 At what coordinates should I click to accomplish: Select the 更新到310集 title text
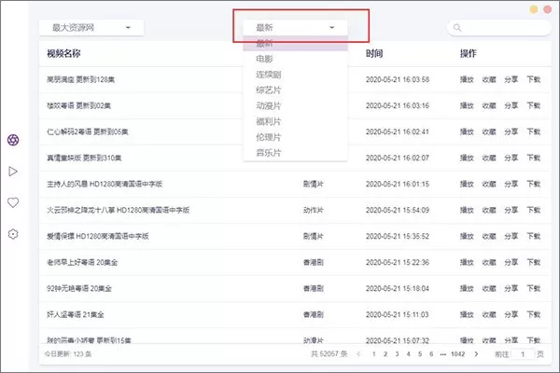pos(84,158)
